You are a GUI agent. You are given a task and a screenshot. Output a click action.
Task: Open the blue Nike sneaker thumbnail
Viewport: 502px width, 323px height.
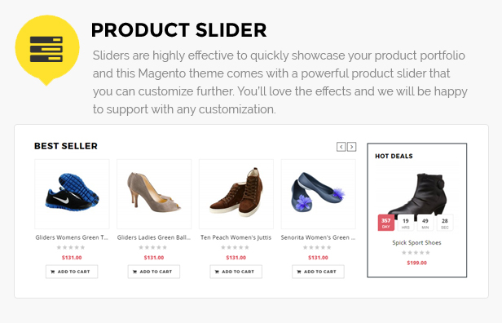72,194
